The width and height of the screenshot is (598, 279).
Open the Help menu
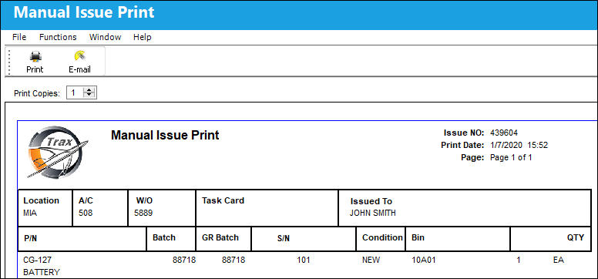point(143,37)
